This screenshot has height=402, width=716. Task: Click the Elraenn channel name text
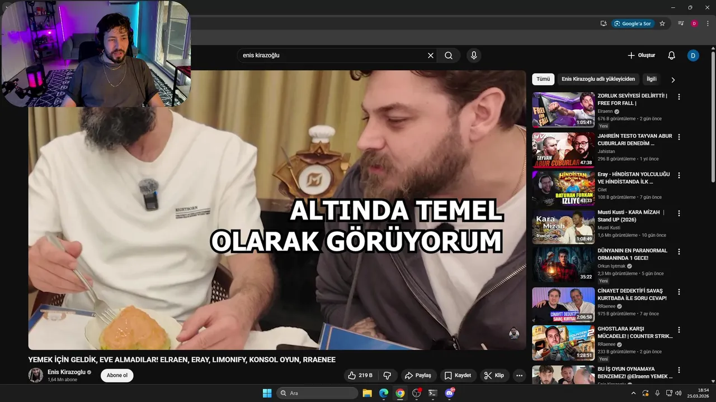click(605, 111)
